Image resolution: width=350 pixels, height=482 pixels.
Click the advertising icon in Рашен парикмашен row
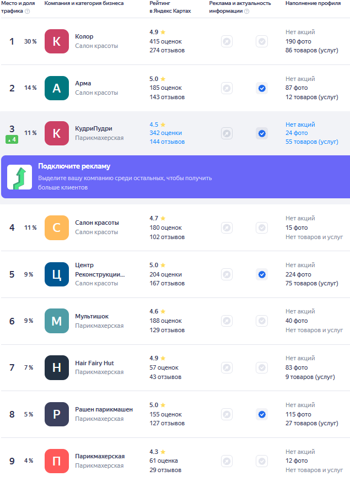click(x=227, y=414)
